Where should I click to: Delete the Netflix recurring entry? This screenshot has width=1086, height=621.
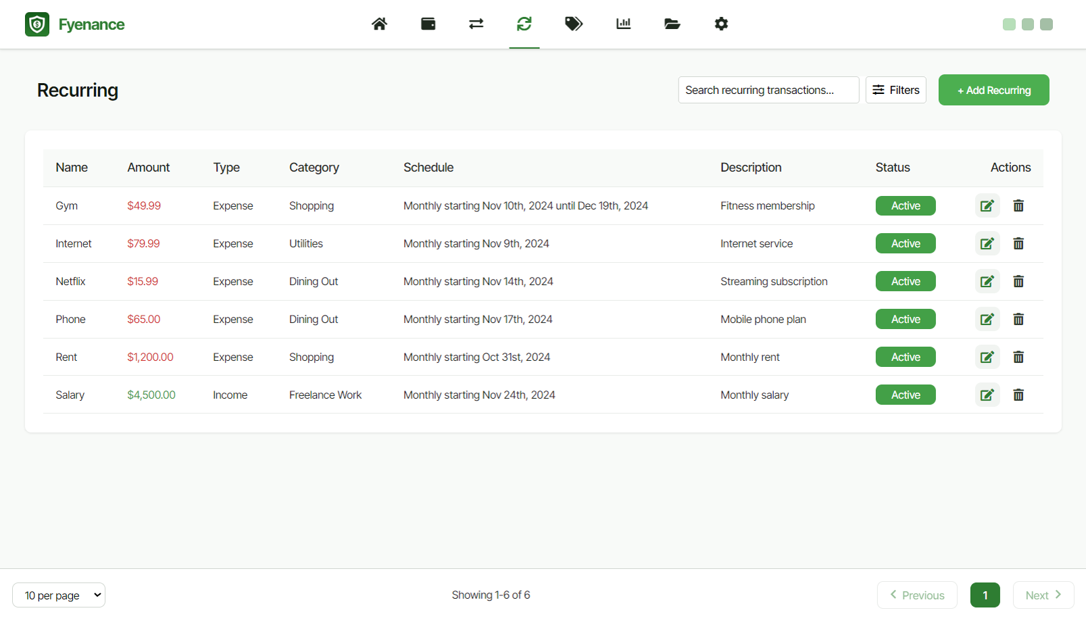pyautogui.click(x=1018, y=281)
